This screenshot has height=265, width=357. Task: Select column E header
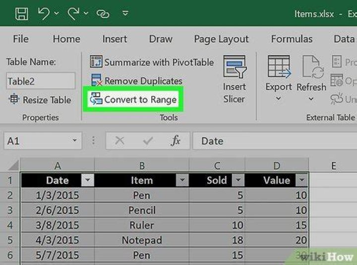tap(333, 165)
